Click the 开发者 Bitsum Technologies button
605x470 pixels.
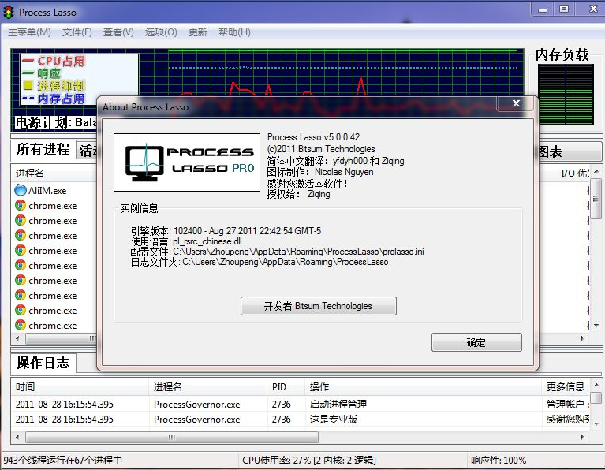pos(319,306)
